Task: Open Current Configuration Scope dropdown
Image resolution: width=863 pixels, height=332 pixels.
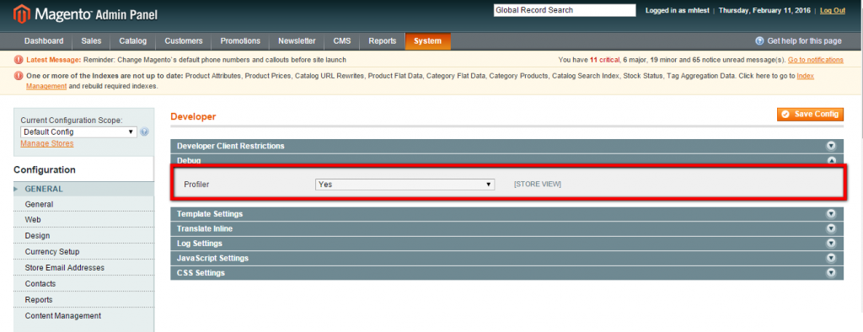Action: (x=78, y=131)
